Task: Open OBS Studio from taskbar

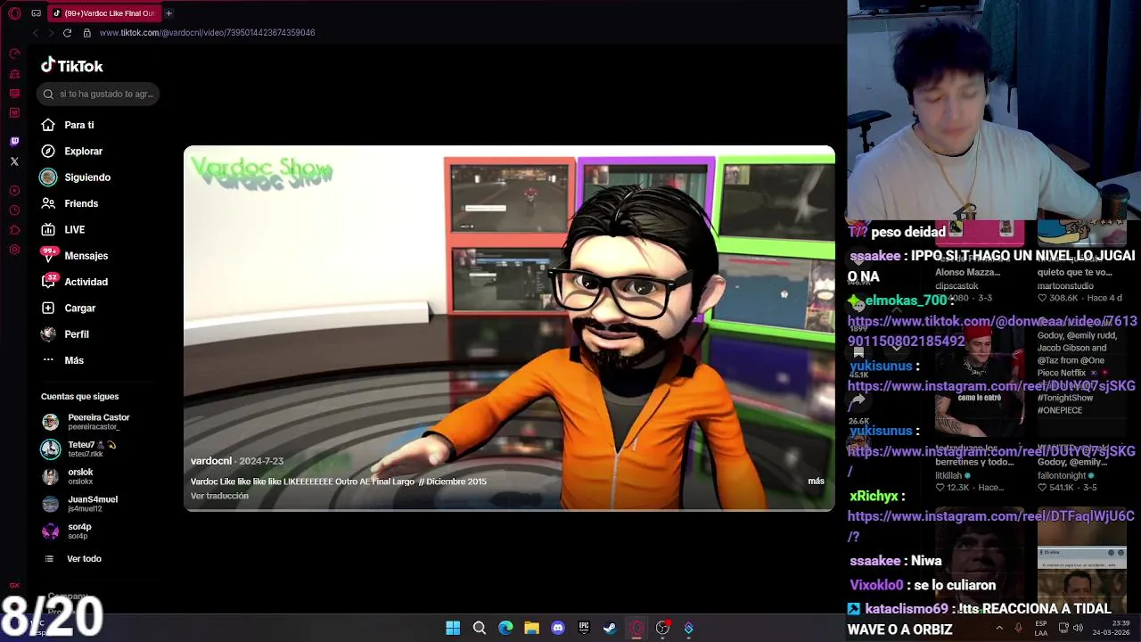Action: (662, 629)
